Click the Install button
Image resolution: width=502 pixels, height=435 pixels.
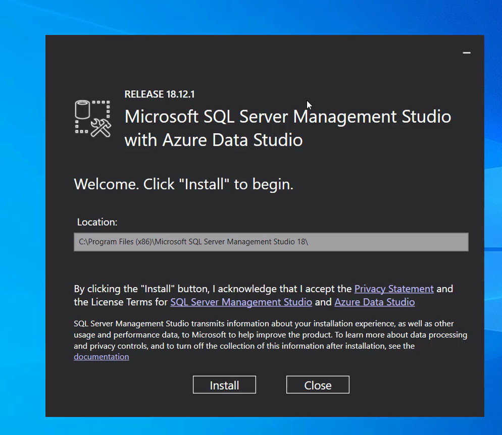224,385
